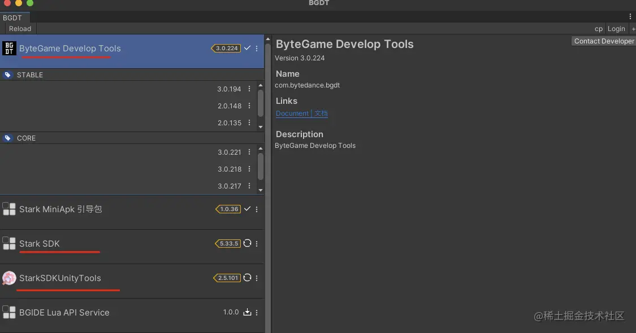This screenshot has width=636, height=333.
Task: Click the checkmark icon beside version 3.0.224
Action: 247,48
